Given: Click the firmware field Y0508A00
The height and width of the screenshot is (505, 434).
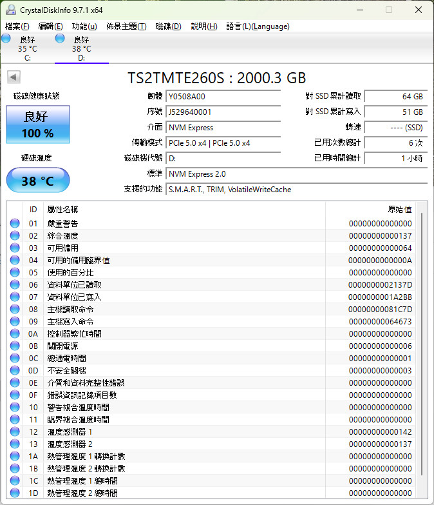Looking at the screenshot, I should 223,97.
